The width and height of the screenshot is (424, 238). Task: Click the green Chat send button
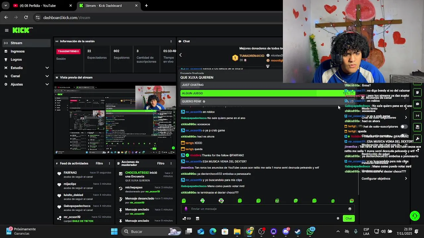tap(349, 218)
